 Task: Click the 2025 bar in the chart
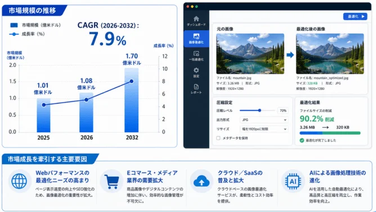pos(44,115)
